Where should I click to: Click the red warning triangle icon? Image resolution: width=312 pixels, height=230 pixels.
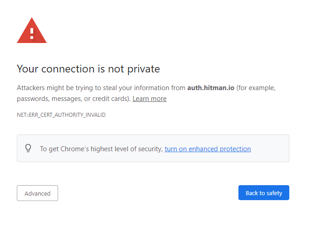click(x=32, y=30)
